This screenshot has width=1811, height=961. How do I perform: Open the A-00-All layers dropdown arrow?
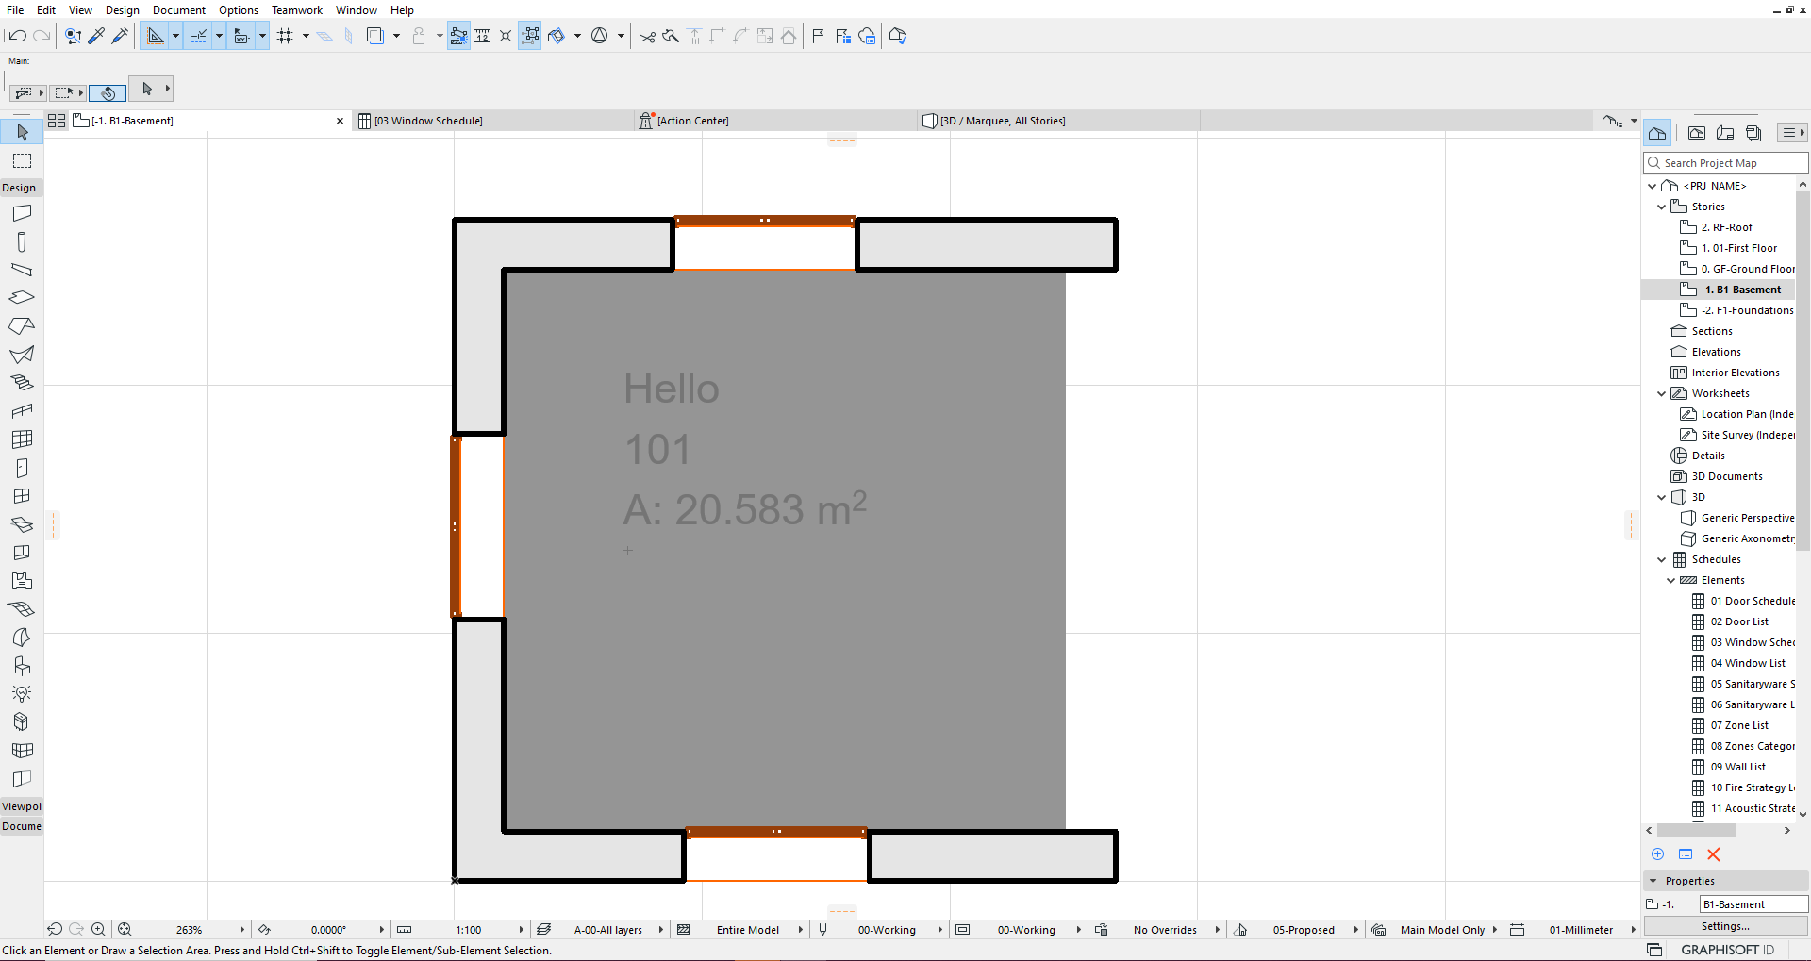[x=660, y=929]
